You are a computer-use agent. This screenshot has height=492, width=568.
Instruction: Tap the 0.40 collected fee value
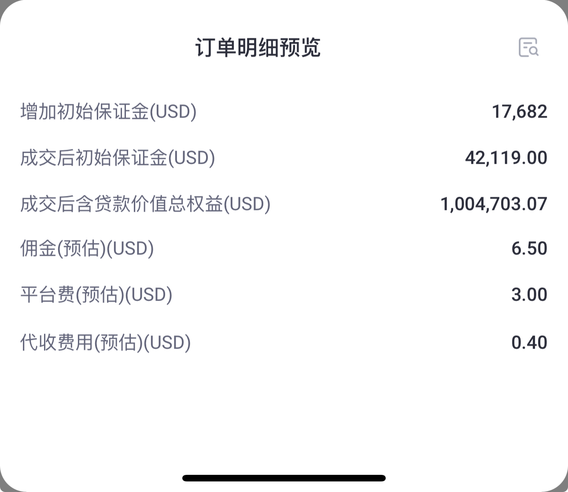tap(529, 343)
